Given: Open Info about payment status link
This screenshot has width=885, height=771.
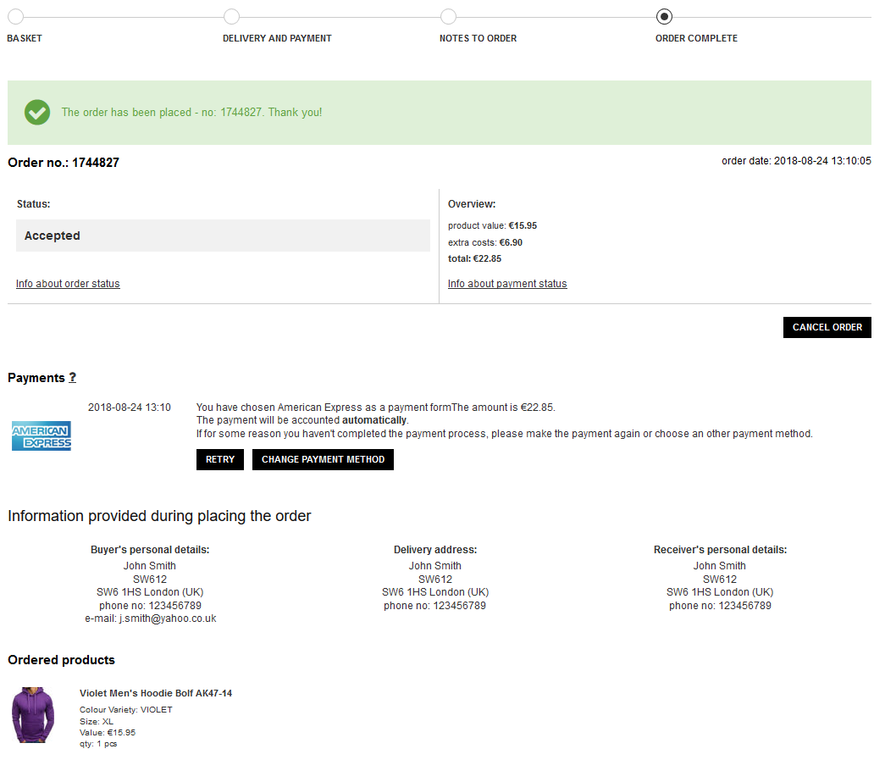Looking at the screenshot, I should point(507,284).
